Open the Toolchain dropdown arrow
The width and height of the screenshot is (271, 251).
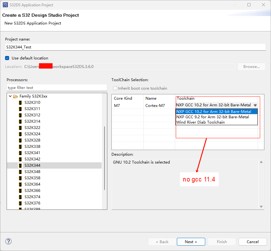pos(255,105)
